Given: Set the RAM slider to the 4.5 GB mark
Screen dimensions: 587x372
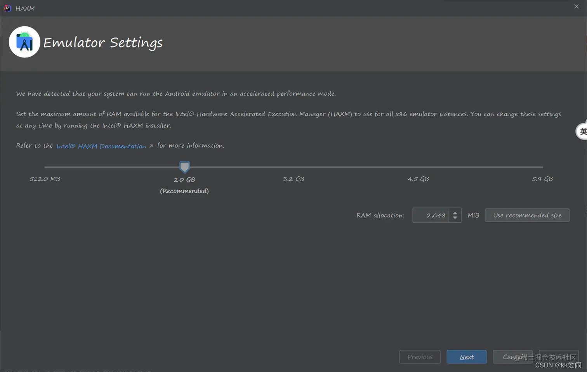Looking at the screenshot, I should coord(418,167).
